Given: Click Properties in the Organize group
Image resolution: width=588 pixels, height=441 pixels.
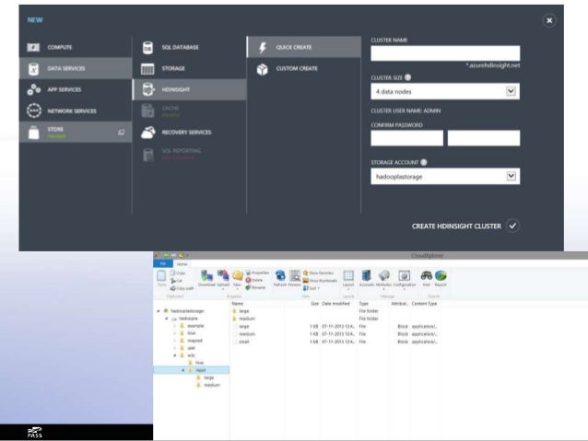Looking at the screenshot, I should click(258, 273).
